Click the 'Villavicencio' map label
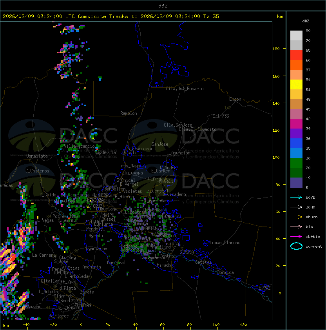Viewport: 326px width, 330px height. [79, 146]
